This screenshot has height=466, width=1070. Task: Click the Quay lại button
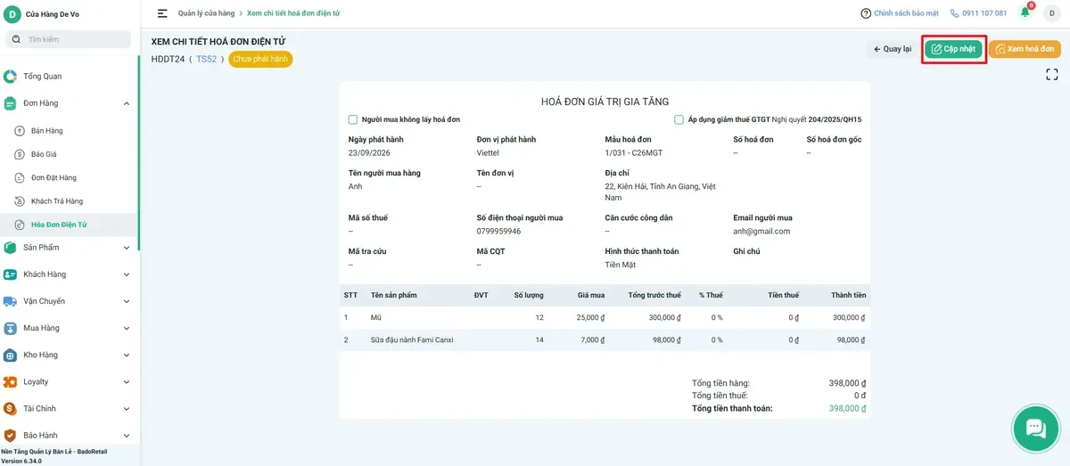pos(893,49)
